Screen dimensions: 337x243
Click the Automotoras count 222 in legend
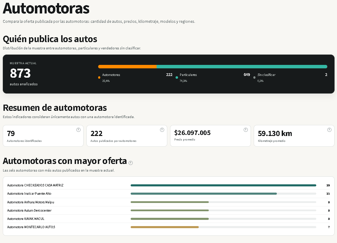[169, 75]
